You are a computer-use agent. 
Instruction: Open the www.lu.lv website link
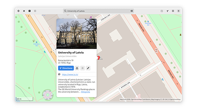point(70,75)
